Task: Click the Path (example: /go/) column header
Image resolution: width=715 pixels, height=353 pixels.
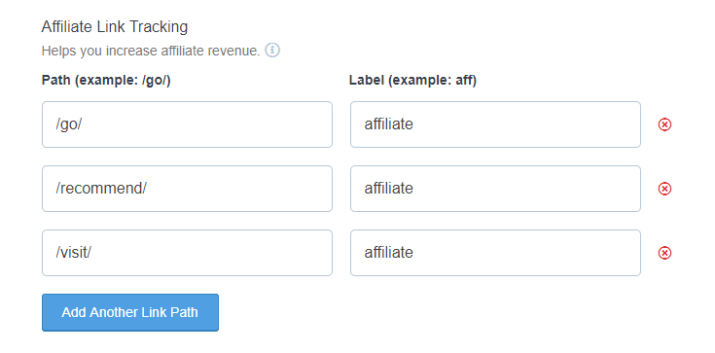Action: point(106,81)
